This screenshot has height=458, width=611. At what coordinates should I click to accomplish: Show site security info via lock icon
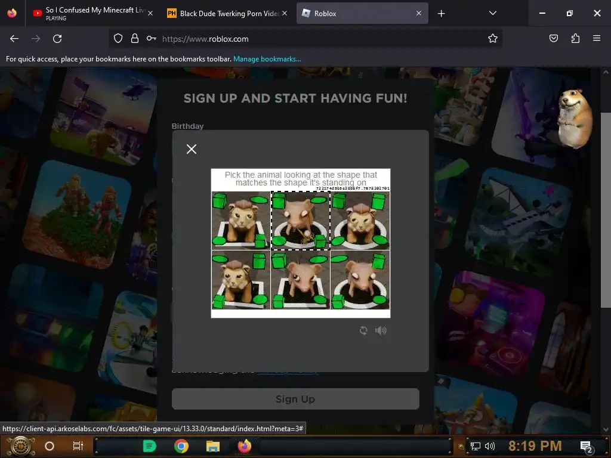pos(135,39)
